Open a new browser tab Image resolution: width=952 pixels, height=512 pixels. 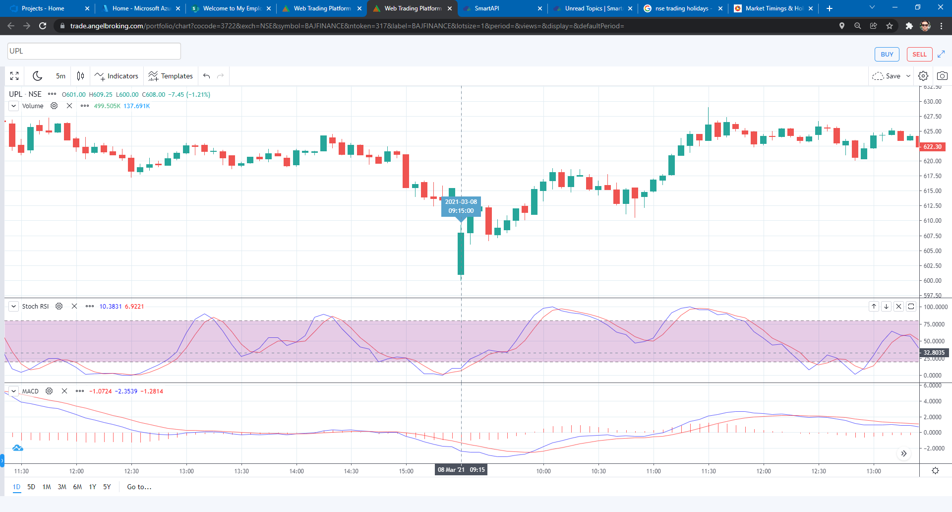(x=830, y=8)
